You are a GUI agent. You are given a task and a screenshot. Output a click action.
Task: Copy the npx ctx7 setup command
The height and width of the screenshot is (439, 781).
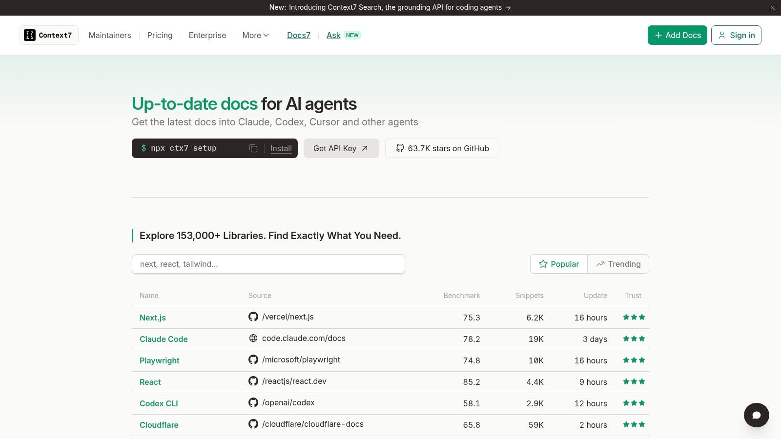tap(253, 148)
